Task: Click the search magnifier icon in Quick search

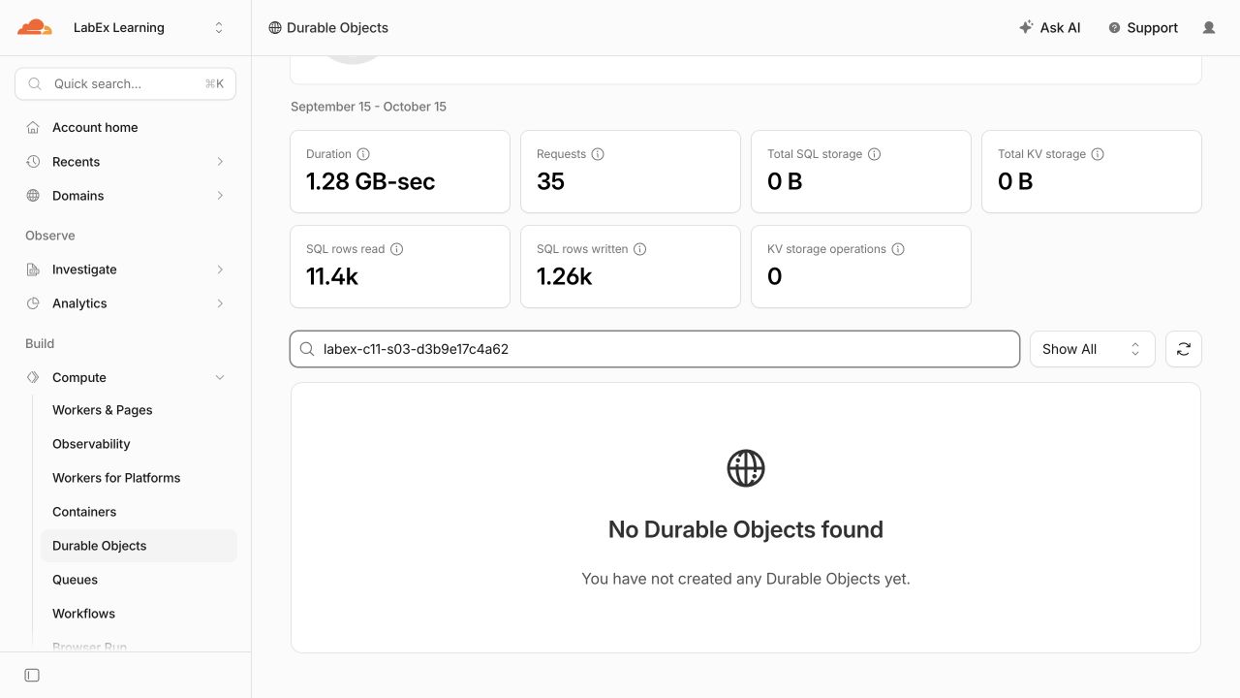Action: (35, 83)
